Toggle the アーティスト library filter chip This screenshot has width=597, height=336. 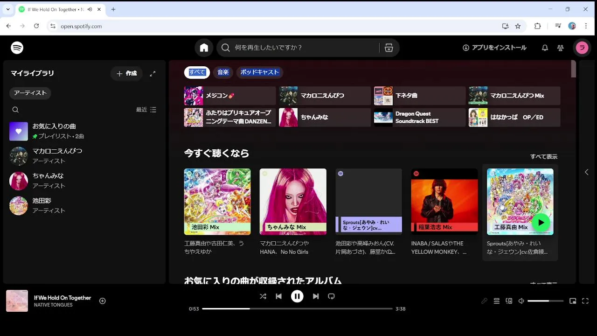pos(30,93)
